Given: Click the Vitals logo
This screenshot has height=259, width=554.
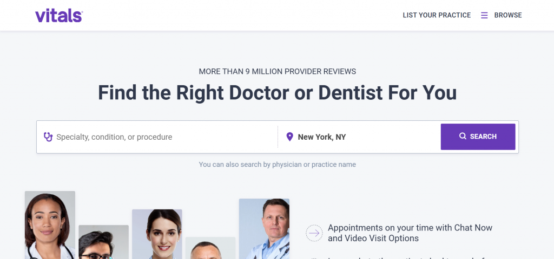Looking at the screenshot, I should pyautogui.click(x=59, y=16).
